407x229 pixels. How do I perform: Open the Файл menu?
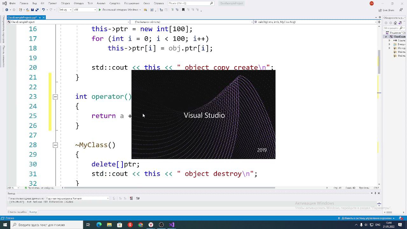12,3
